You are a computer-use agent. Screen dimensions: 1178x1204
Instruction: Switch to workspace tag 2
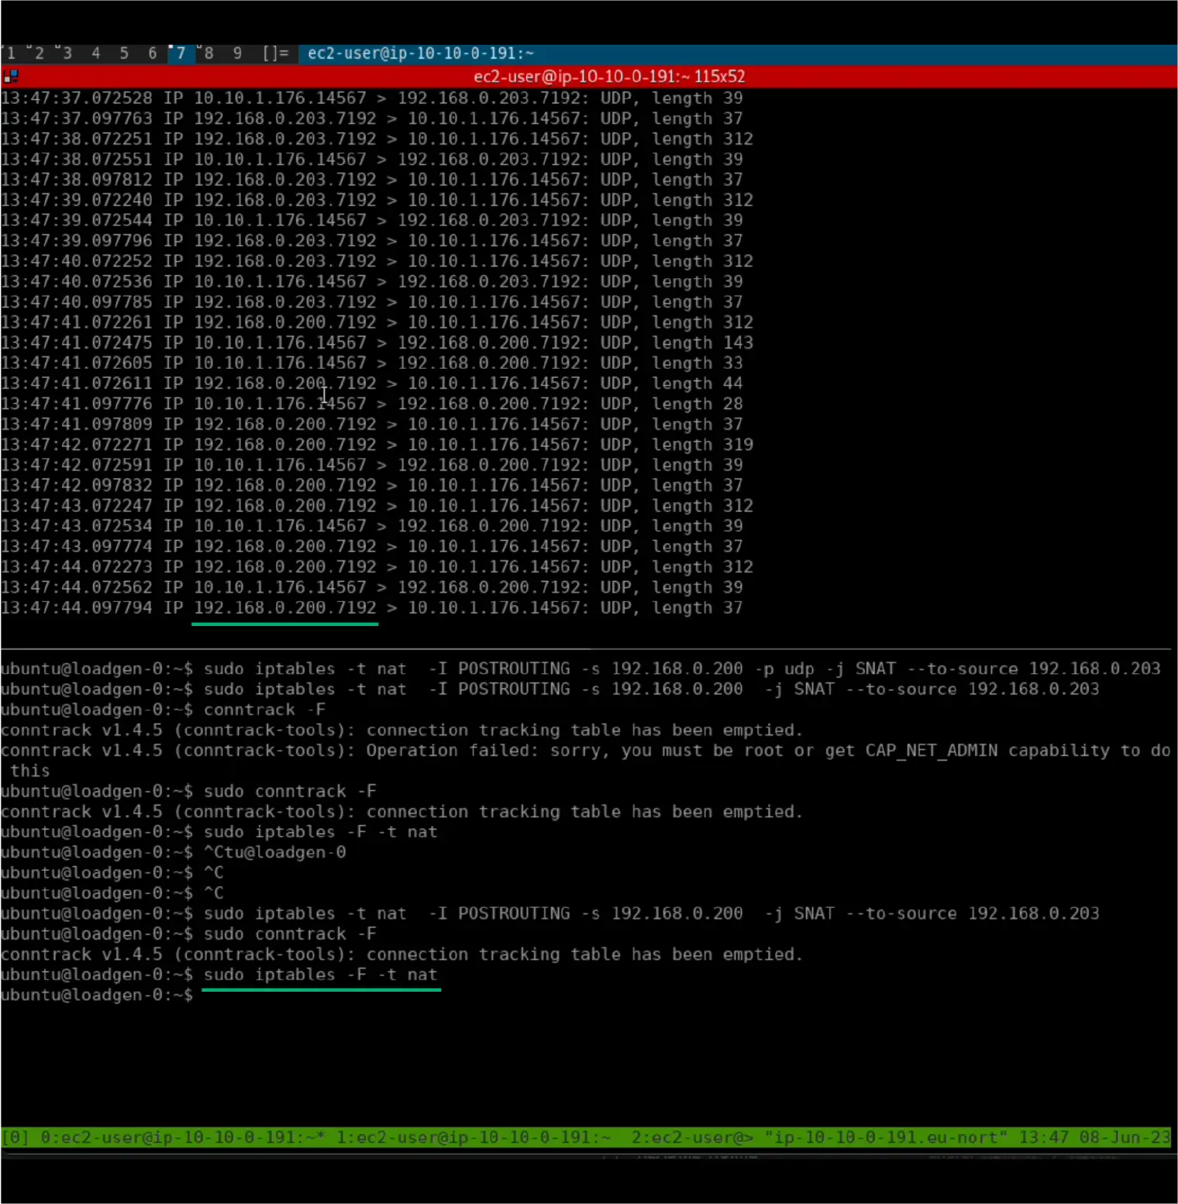click(x=38, y=53)
